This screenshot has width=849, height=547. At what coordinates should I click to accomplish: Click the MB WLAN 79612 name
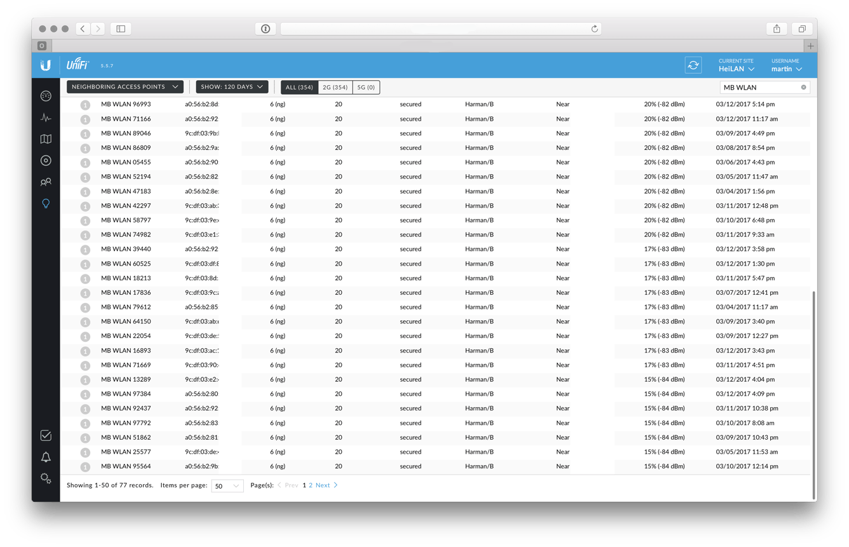coord(126,307)
